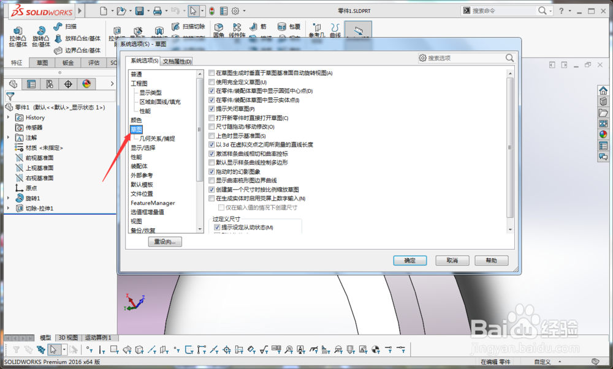Expand the 注解 folder in FeatureManager

(x=7, y=137)
